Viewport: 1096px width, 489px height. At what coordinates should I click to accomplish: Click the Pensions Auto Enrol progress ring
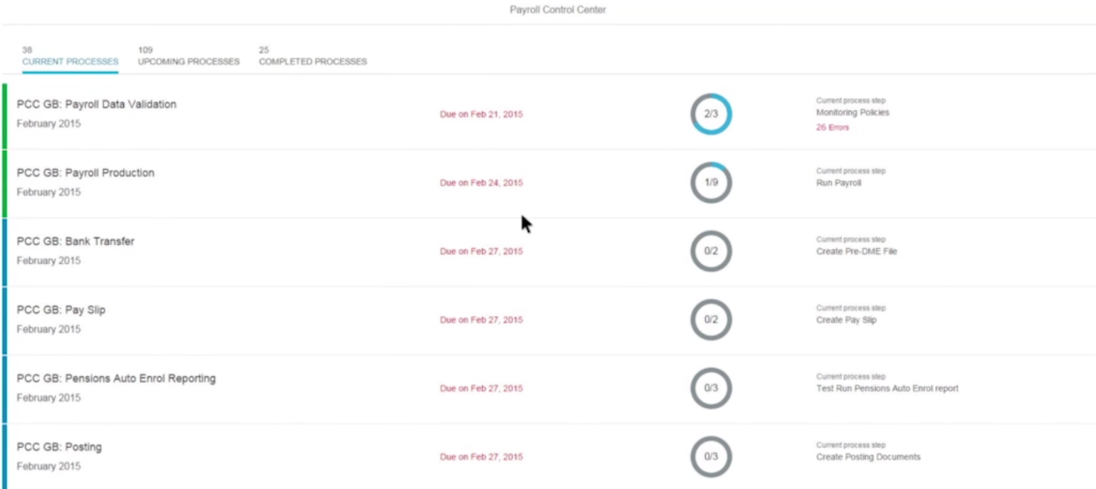click(x=711, y=388)
